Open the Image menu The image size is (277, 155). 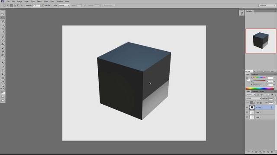click(19, 1)
